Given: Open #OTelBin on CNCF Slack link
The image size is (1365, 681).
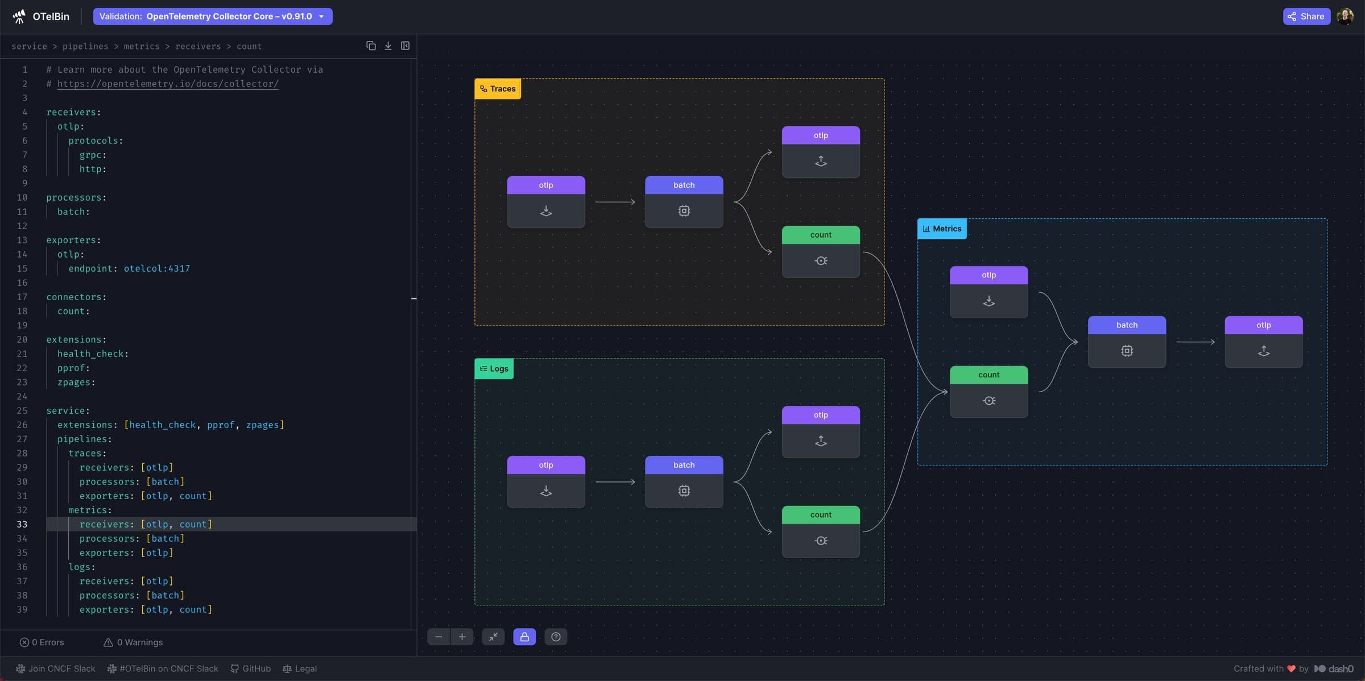Looking at the screenshot, I should point(163,668).
